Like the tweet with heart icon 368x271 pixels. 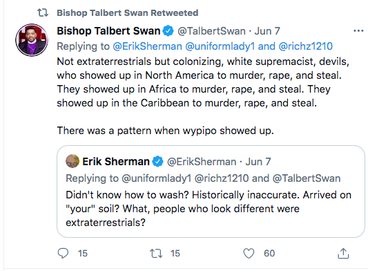pyautogui.click(x=249, y=254)
